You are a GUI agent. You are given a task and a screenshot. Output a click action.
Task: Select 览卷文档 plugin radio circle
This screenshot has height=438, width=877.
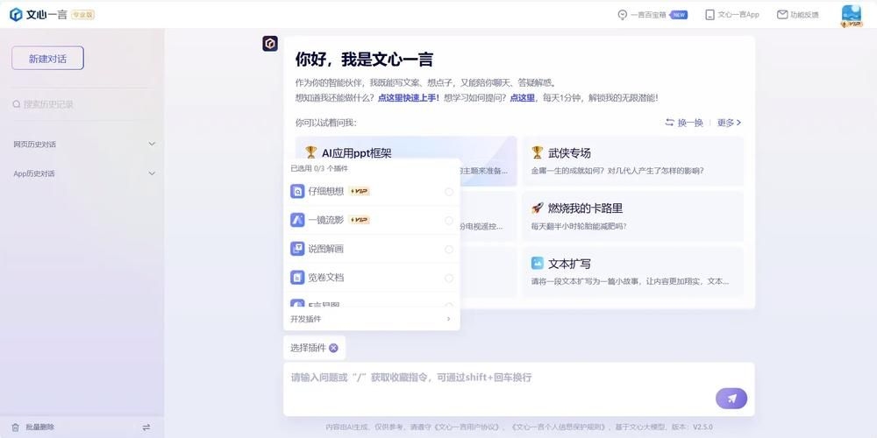click(x=448, y=279)
